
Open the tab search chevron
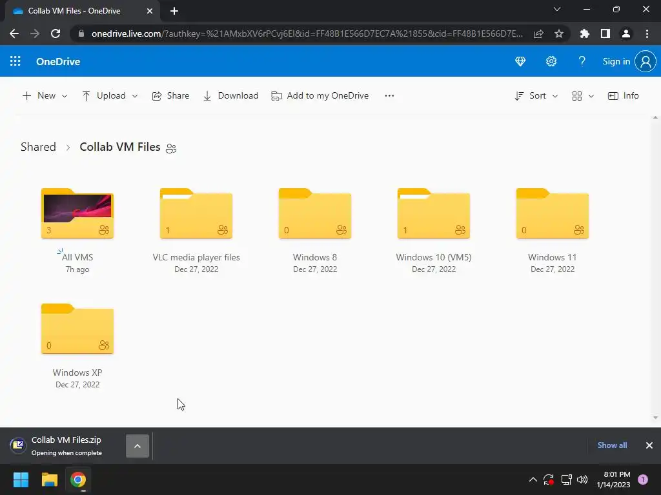click(557, 9)
